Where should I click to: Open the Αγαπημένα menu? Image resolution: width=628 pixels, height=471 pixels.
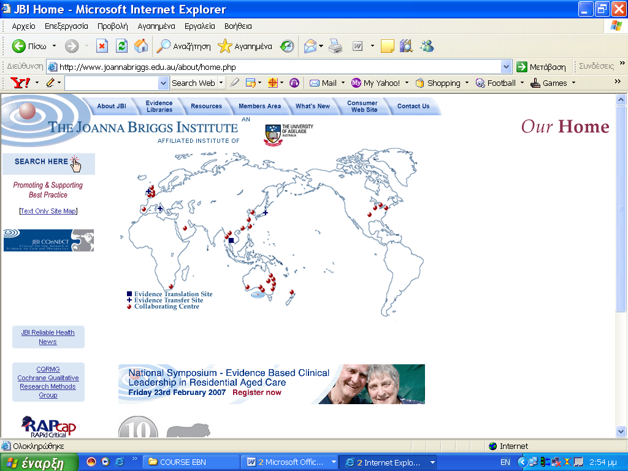coord(156,26)
